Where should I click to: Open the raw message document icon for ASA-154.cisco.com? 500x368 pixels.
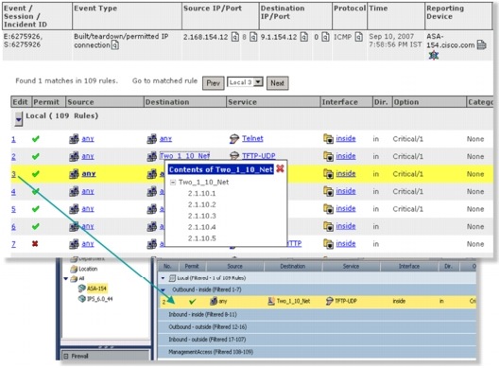tap(481, 45)
